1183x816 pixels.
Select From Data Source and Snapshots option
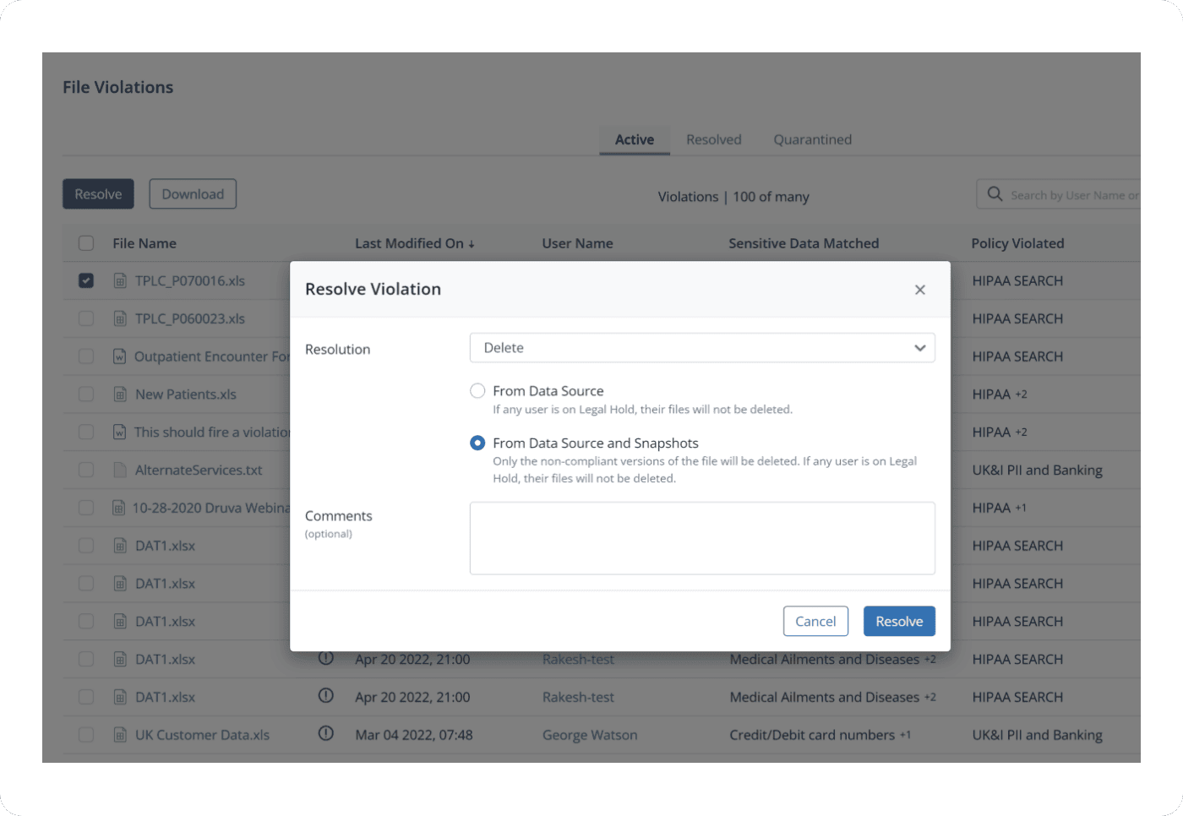pyautogui.click(x=477, y=443)
